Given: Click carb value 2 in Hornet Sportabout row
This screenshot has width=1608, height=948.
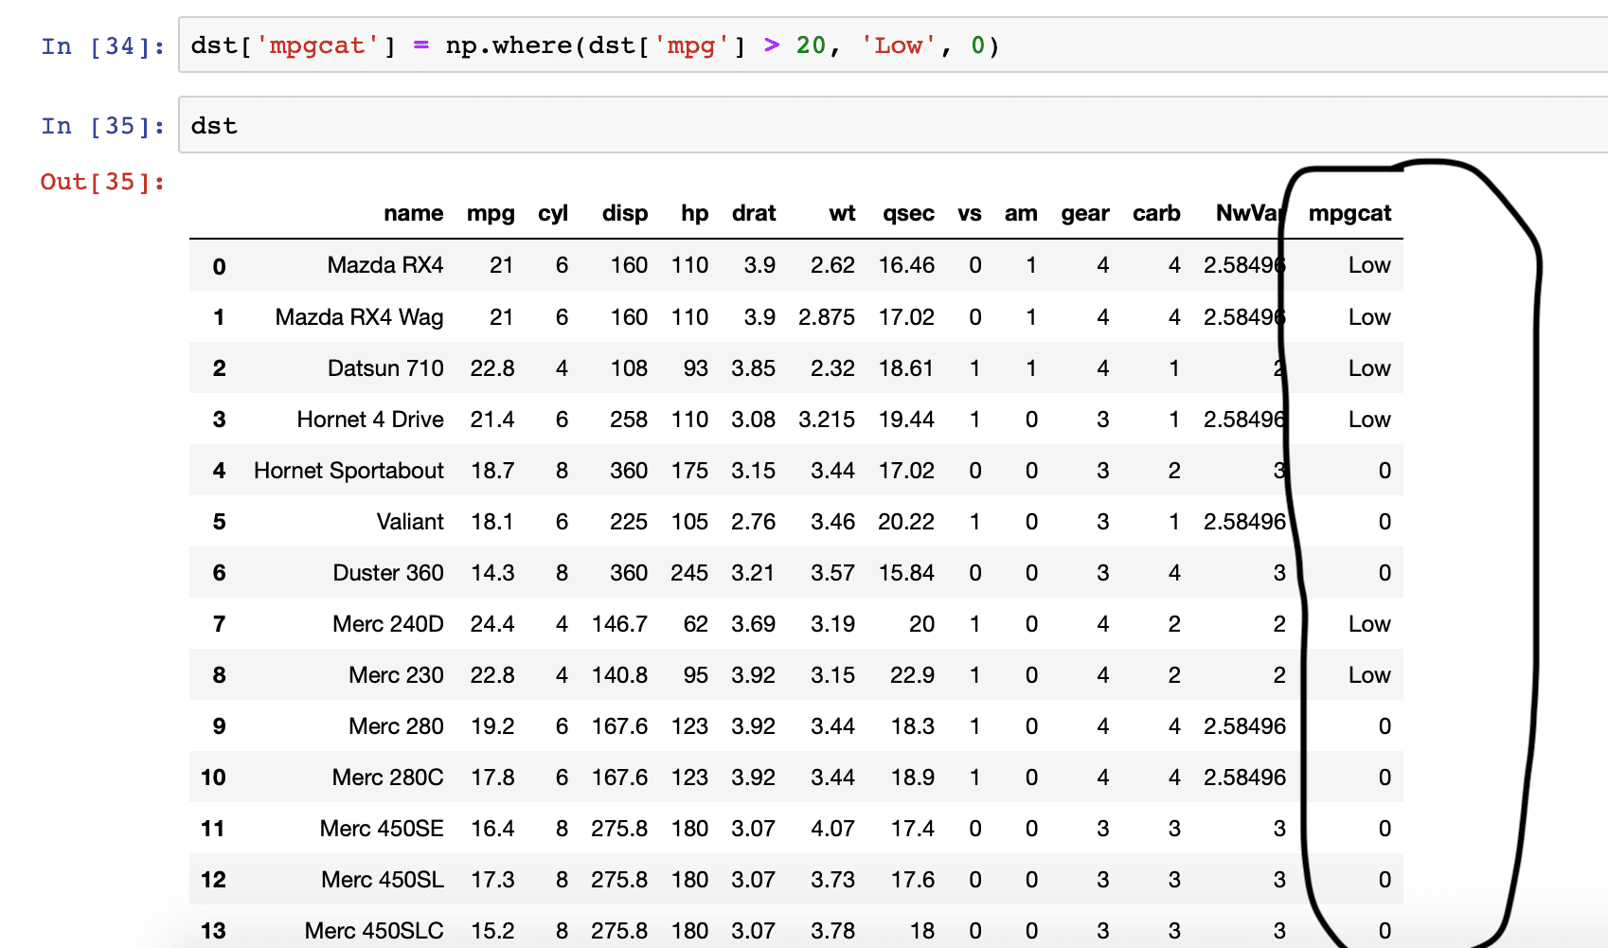Looking at the screenshot, I should click(x=1174, y=471).
